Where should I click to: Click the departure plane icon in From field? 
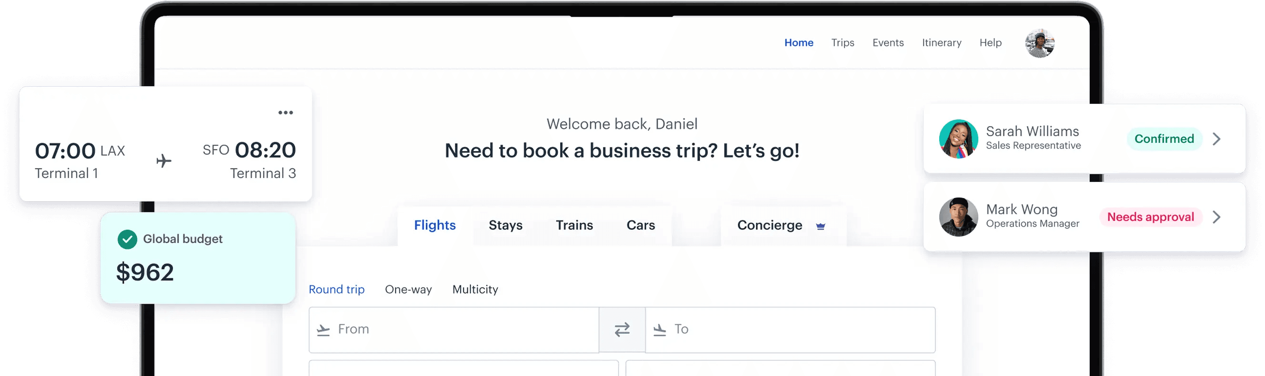323,329
